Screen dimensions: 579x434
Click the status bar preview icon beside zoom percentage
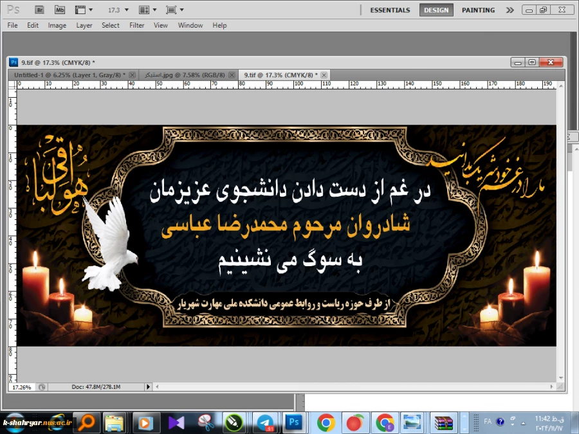pos(42,387)
